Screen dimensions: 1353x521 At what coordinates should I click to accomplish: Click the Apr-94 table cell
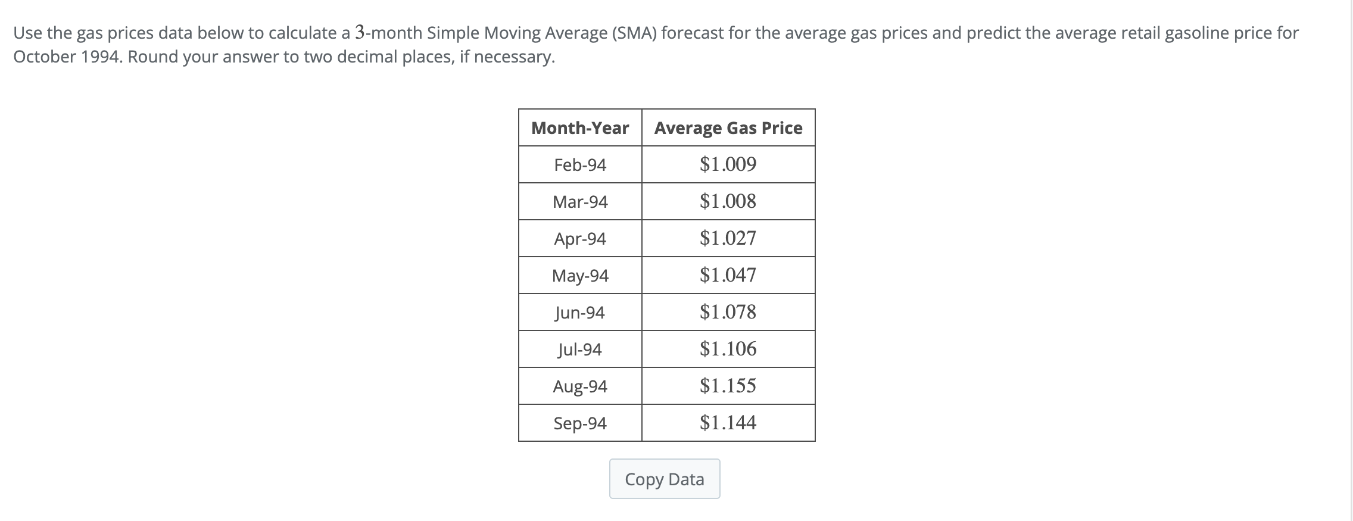[579, 238]
